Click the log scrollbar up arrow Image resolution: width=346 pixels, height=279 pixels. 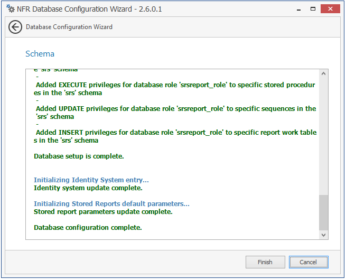pyautogui.click(x=324, y=73)
